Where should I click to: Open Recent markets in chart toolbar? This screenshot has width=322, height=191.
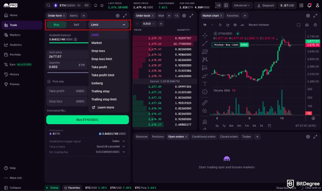tap(259, 25)
